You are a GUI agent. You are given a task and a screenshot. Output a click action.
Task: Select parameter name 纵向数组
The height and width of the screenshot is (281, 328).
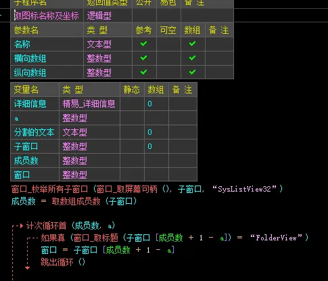[x=30, y=72]
